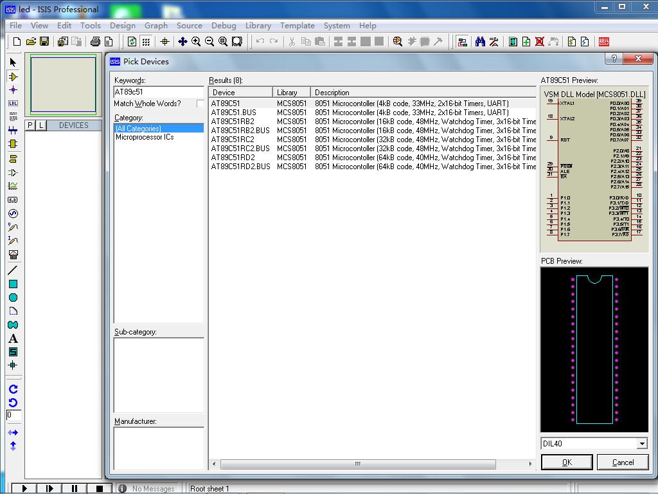Toggle the grid display icon
The width and height of the screenshot is (658, 494).
146,42
